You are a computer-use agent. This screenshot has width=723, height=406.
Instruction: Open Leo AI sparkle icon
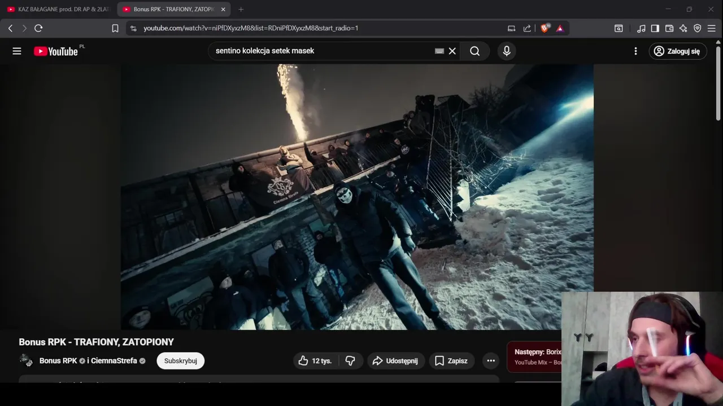pyautogui.click(x=683, y=28)
